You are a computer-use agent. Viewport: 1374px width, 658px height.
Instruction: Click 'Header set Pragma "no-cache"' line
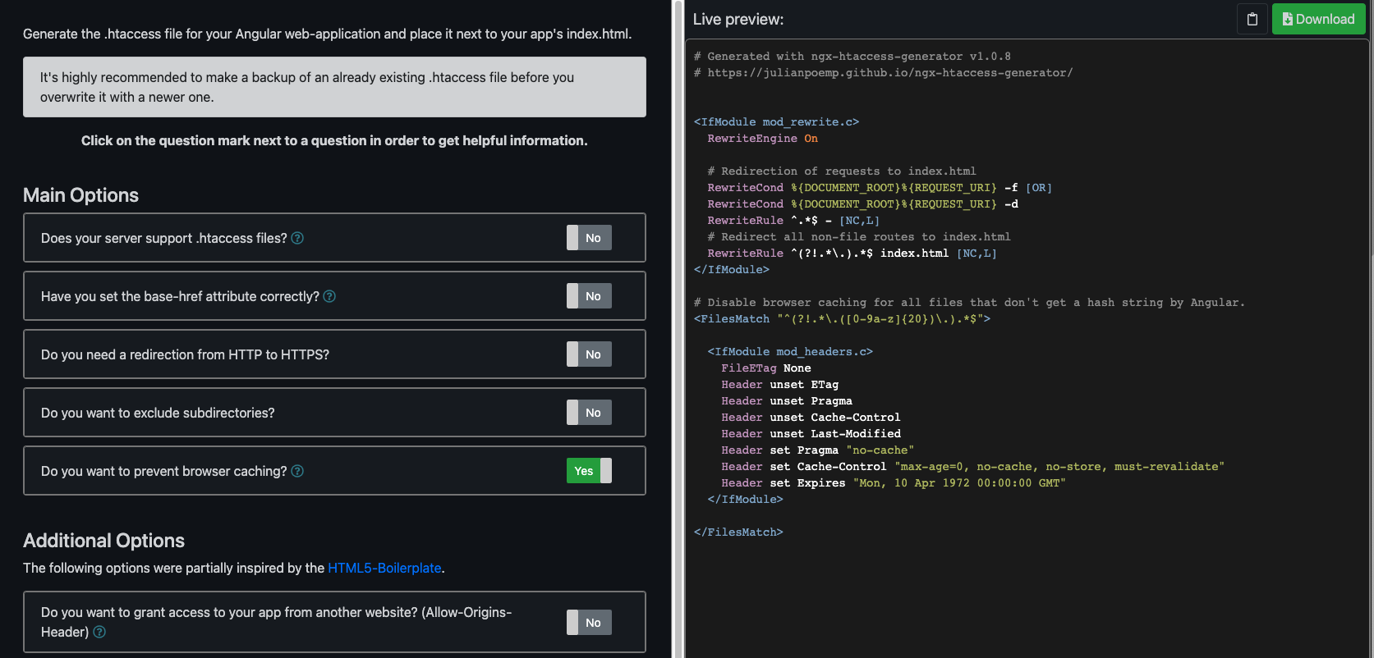(x=817, y=450)
